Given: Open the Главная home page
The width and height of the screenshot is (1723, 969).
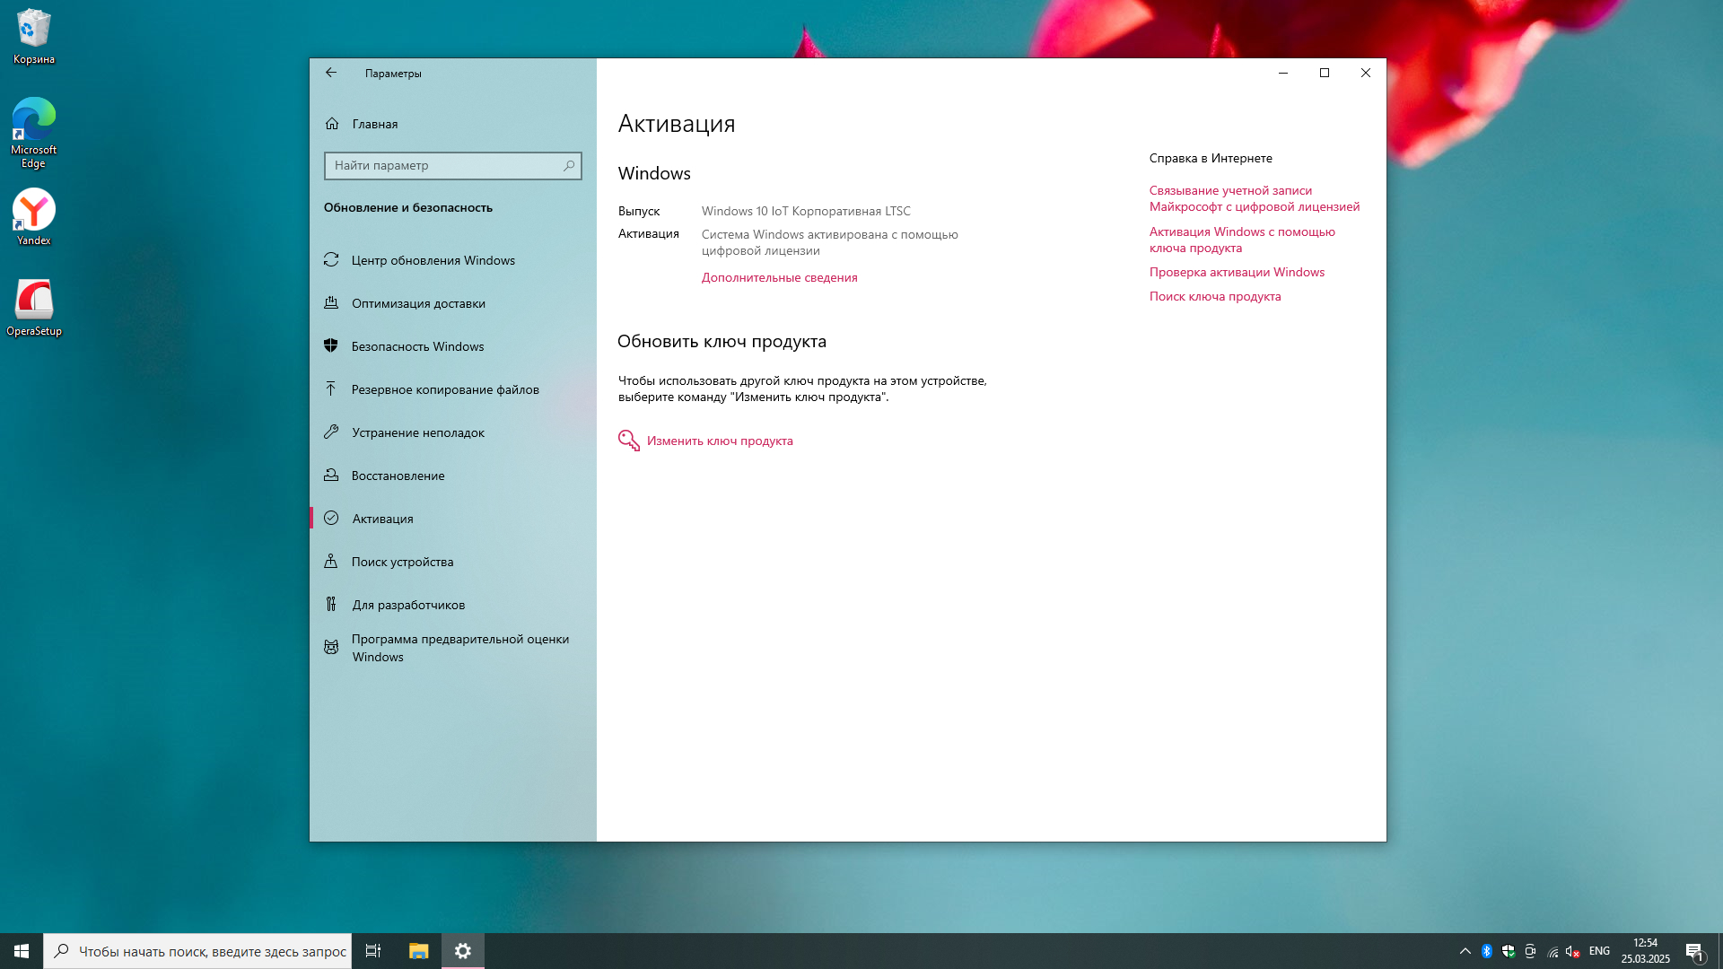Looking at the screenshot, I should [374, 124].
